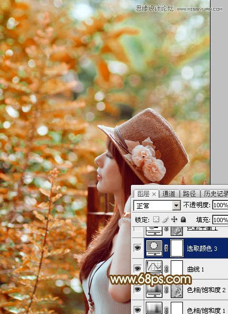The image size is (228, 314).
Task: Click the 选取颜色 3 adjustment thumbnail
Action: [154, 248]
